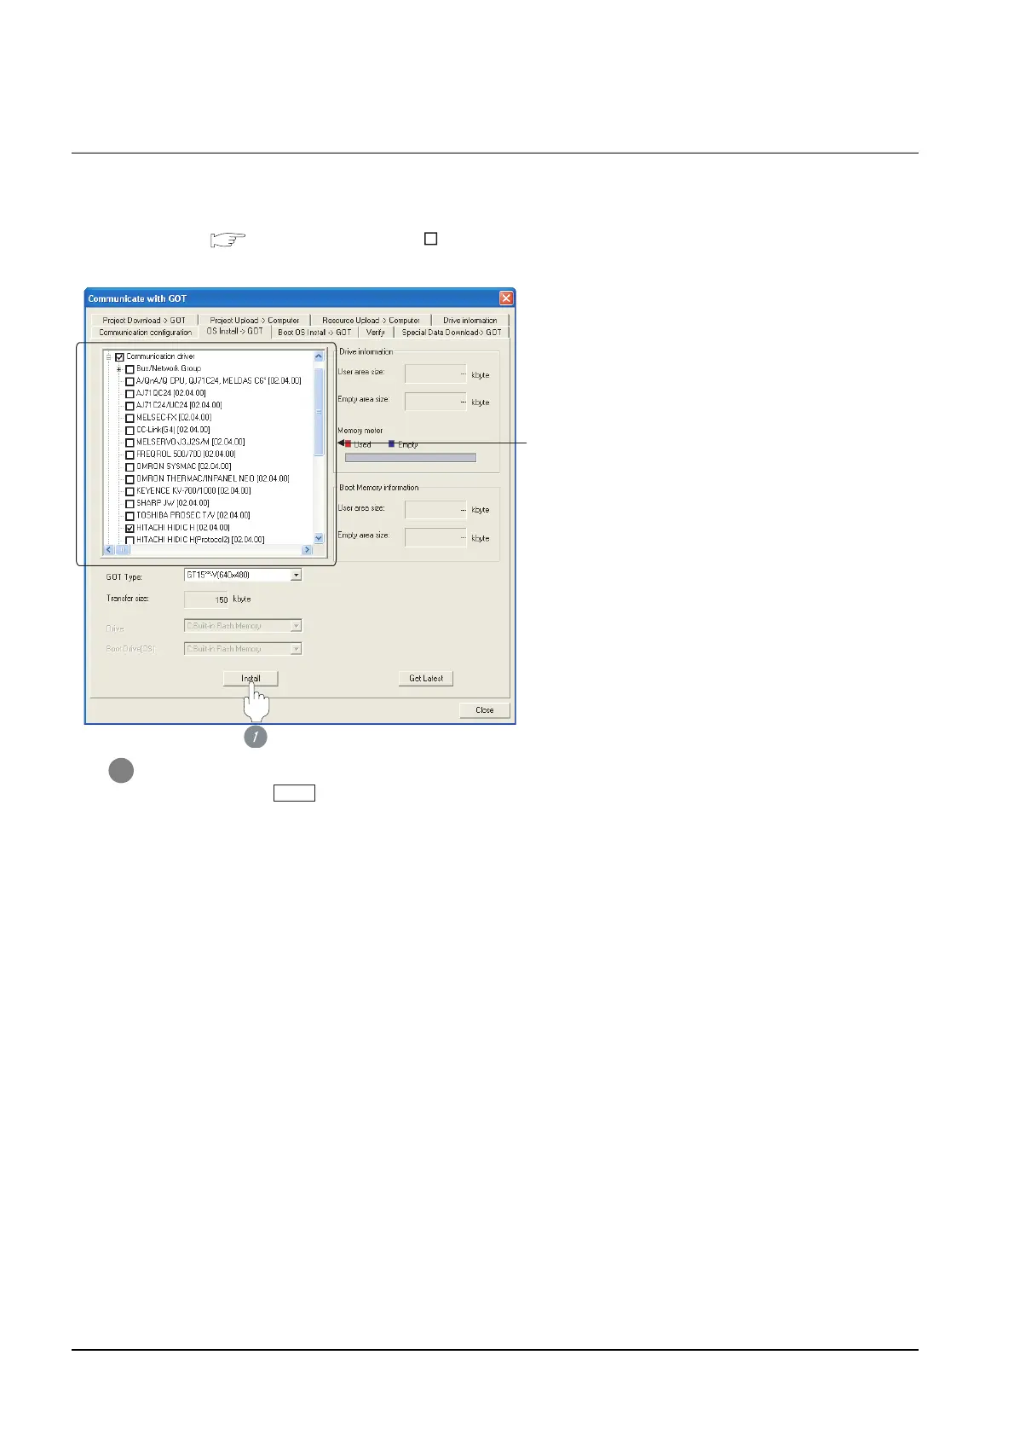Click the Close button
The image size is (1014, 1436).
click(x=485, y=710)
